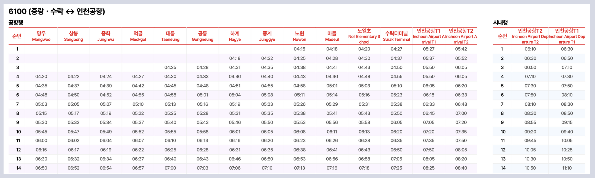Select 10:25 T1 departure in 시내행 row 12

[x=567, y=150]
